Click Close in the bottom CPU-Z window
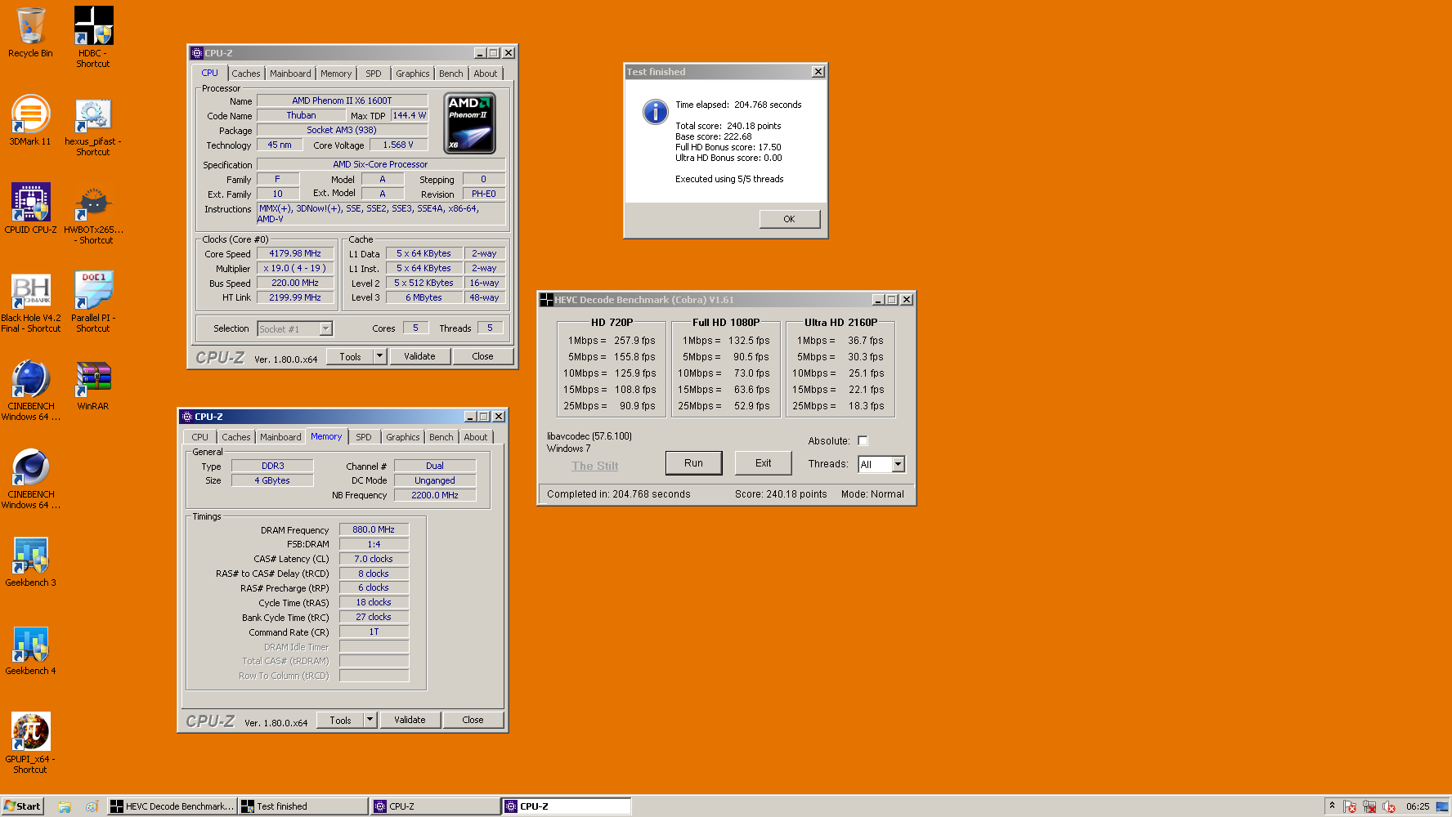 coord(473,720)
